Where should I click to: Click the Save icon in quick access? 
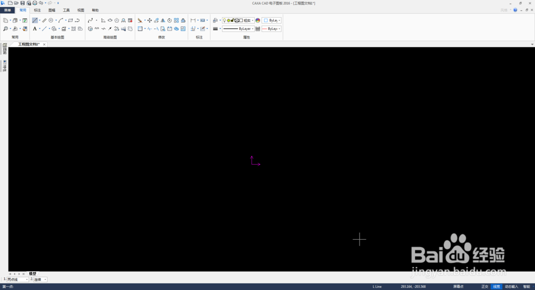coord(22,3)
